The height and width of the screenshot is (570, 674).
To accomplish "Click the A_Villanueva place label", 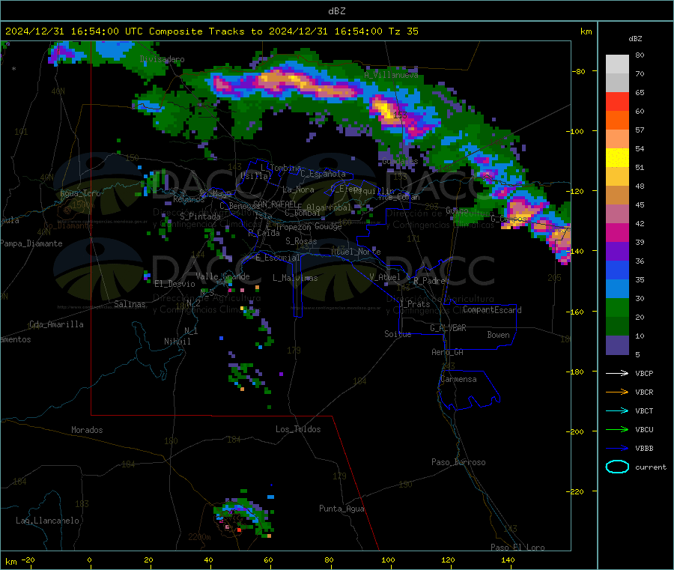I will (x=391, y=75).
